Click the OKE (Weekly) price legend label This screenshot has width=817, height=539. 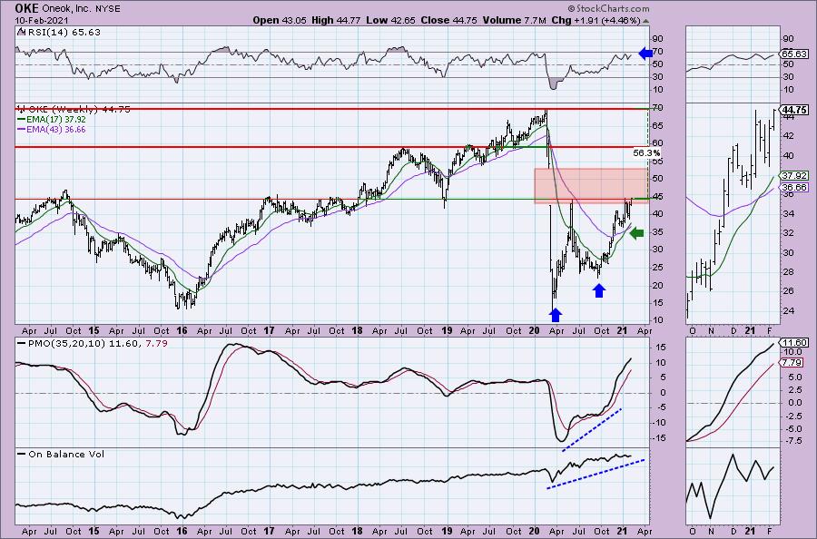[x=78, y=110]
